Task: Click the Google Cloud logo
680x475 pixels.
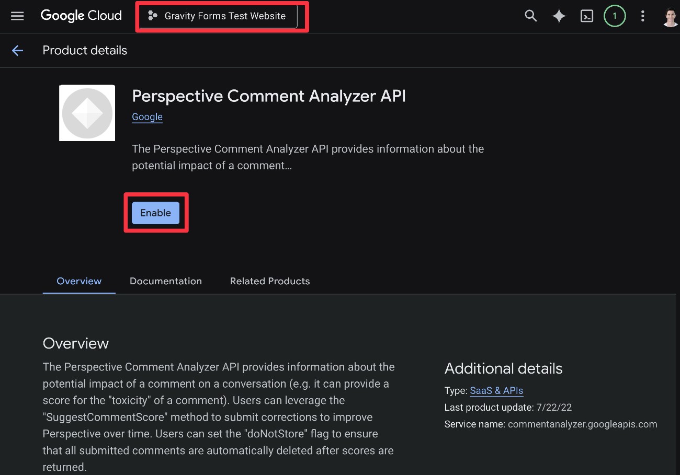Action: click(81, 16)
